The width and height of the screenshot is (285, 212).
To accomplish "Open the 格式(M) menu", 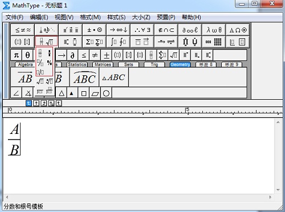I will (90, 17).
